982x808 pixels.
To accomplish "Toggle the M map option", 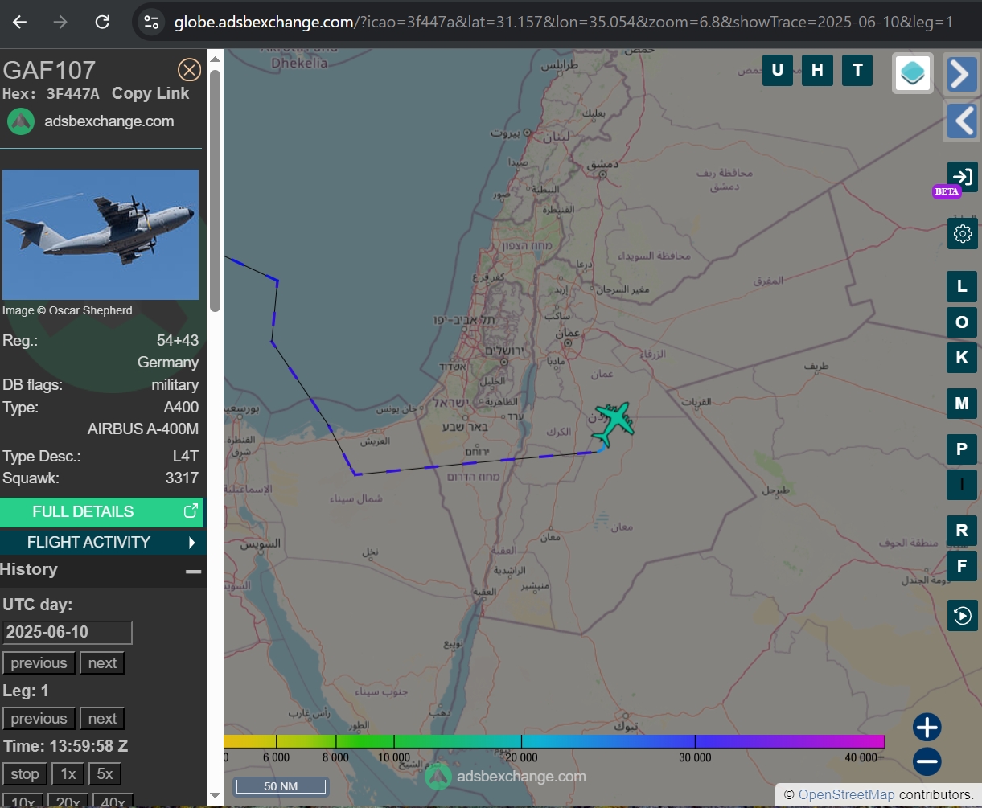I will tap(962, 404).
